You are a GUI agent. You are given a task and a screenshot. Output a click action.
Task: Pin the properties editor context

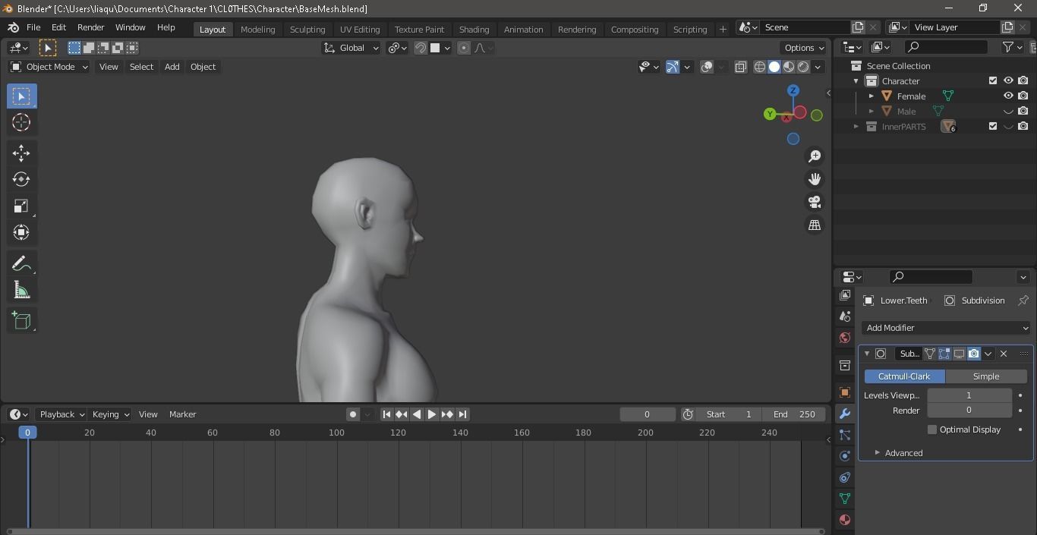pos(1023,301)
